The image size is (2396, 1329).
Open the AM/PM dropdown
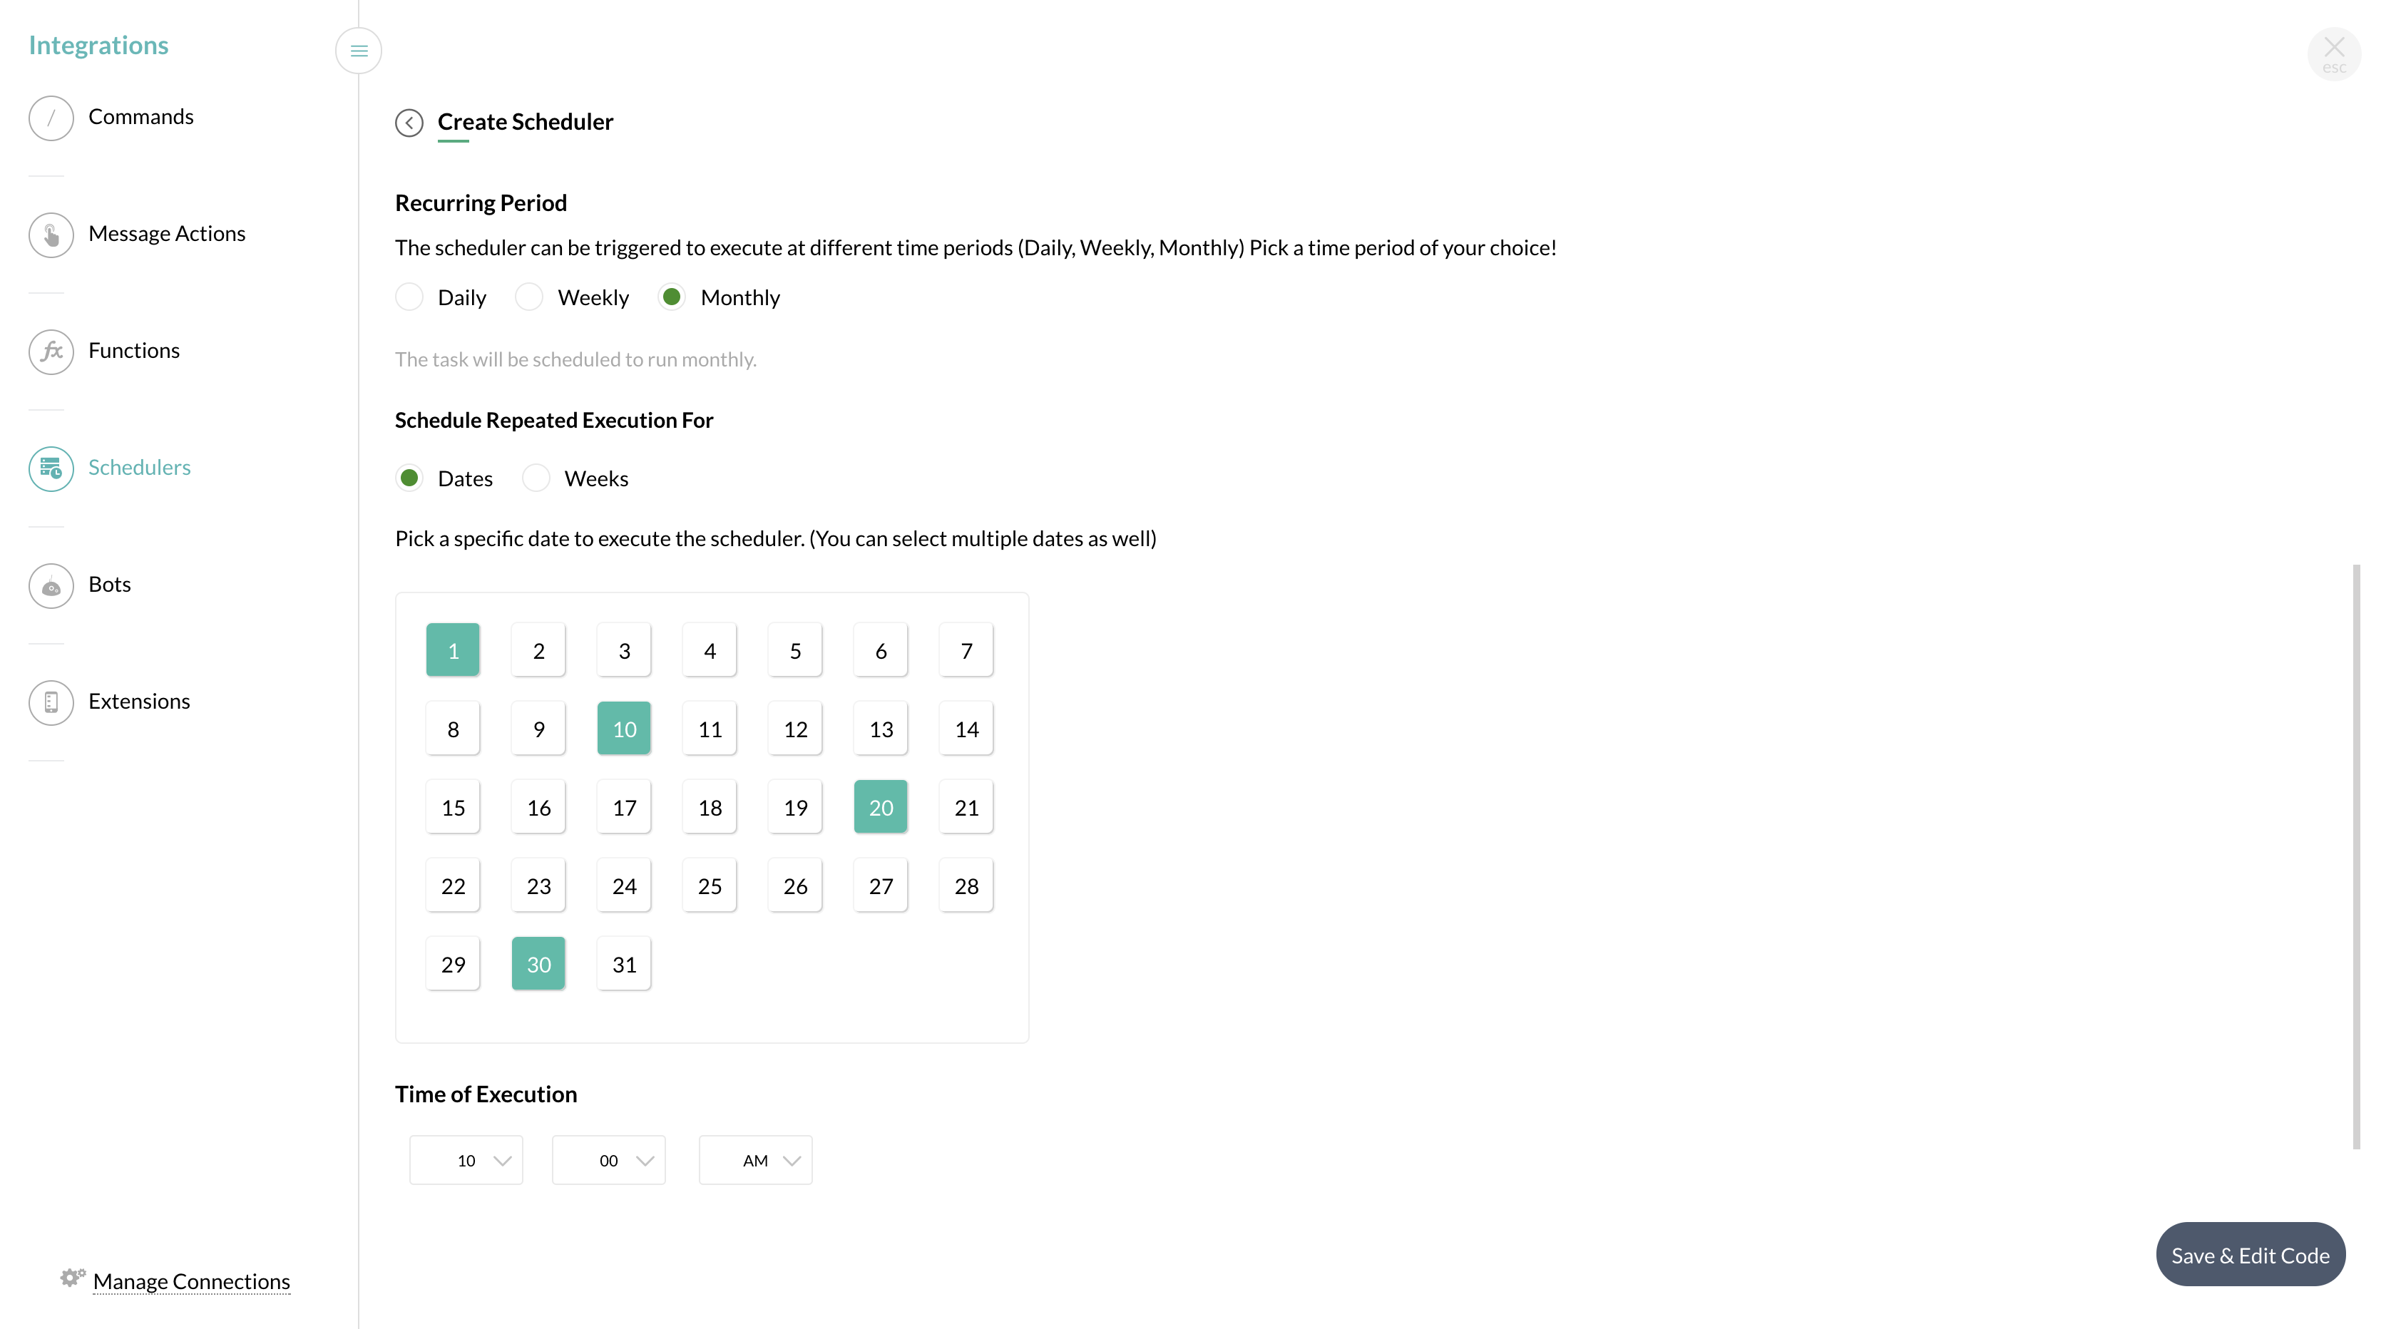755,1161
